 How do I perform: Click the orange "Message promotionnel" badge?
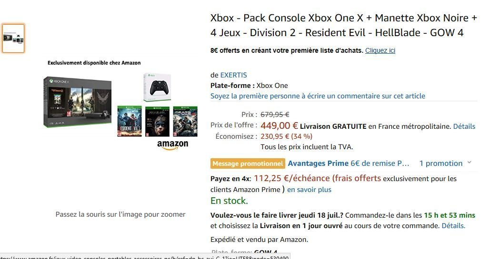[x=248, y=163]
